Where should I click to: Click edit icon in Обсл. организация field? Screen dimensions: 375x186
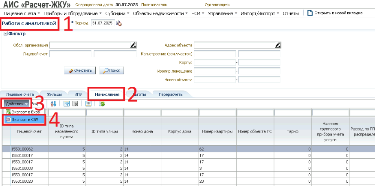click(x=133, y=45)
